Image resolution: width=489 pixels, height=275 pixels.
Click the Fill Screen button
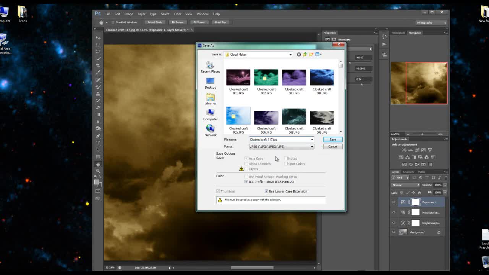tap(199, 22)
